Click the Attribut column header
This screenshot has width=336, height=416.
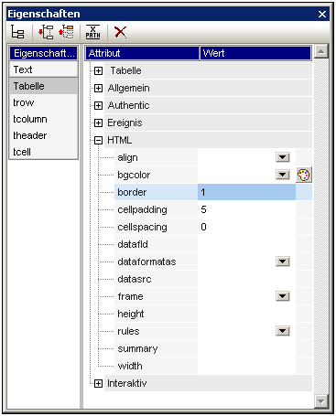tap(142, 53)
